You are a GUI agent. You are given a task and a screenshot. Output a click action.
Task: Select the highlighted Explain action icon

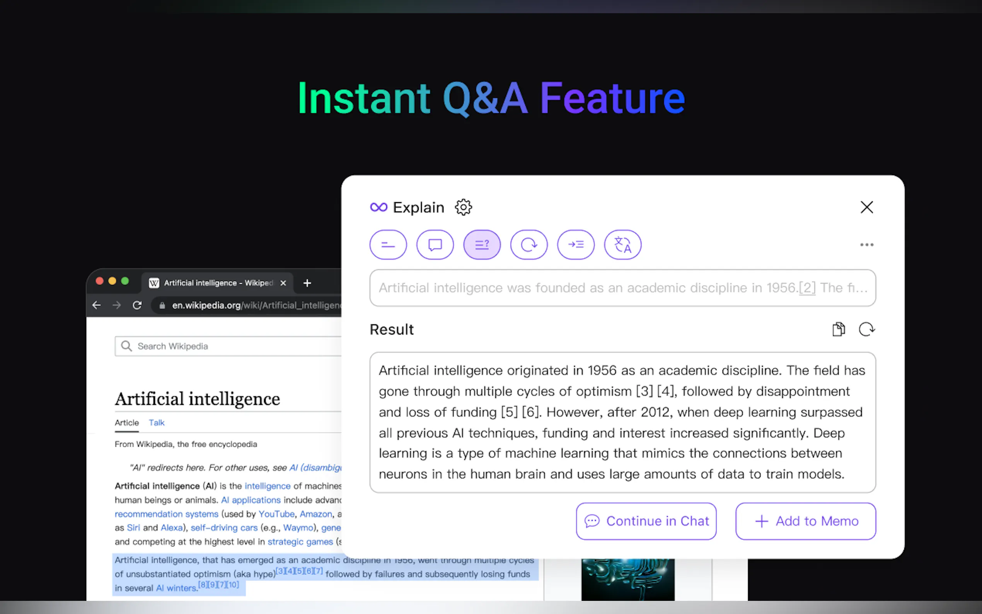point(482,244)
